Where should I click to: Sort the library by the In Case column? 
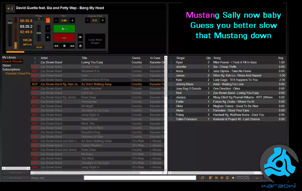157,58
